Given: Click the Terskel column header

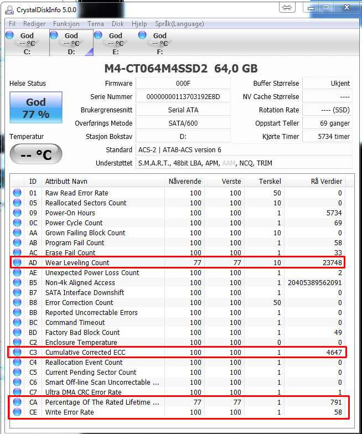Looking at the screenshot, I should pyautogui.click(x=265, y=182).
